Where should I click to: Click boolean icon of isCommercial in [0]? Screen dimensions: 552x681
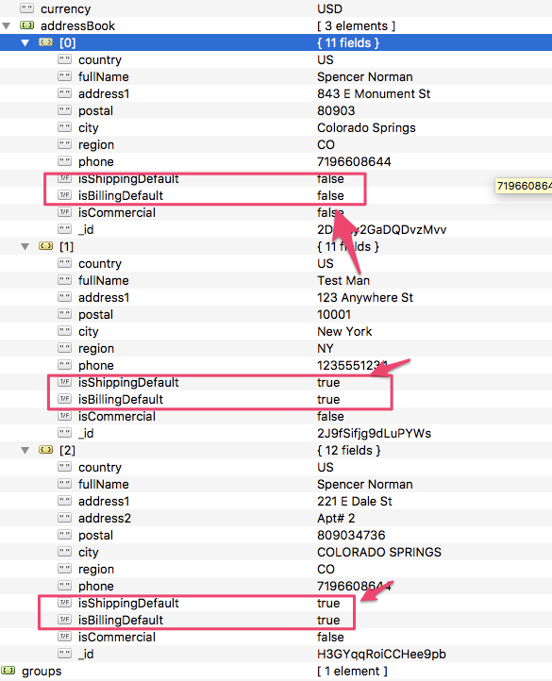[65, 212]
